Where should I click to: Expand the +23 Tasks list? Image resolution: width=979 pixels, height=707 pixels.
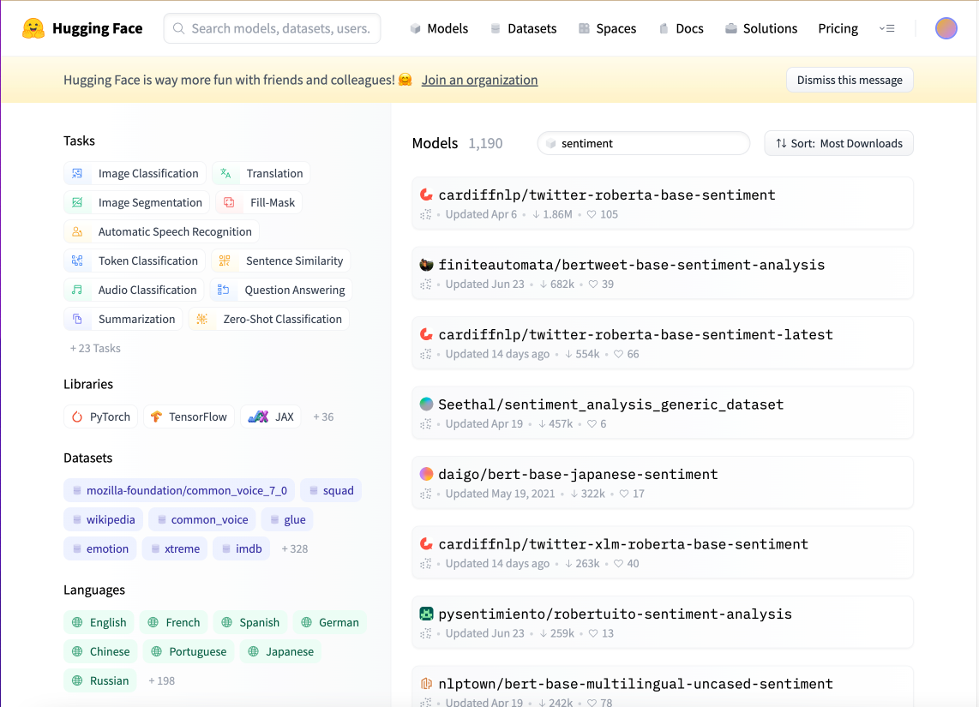[95, 348]
